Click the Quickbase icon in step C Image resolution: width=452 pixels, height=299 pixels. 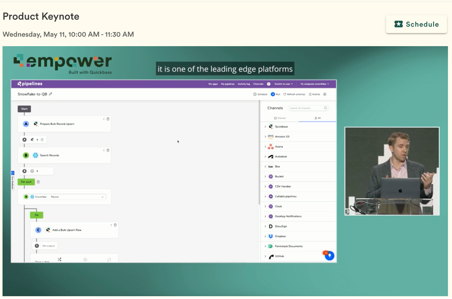tap(48, 230)
